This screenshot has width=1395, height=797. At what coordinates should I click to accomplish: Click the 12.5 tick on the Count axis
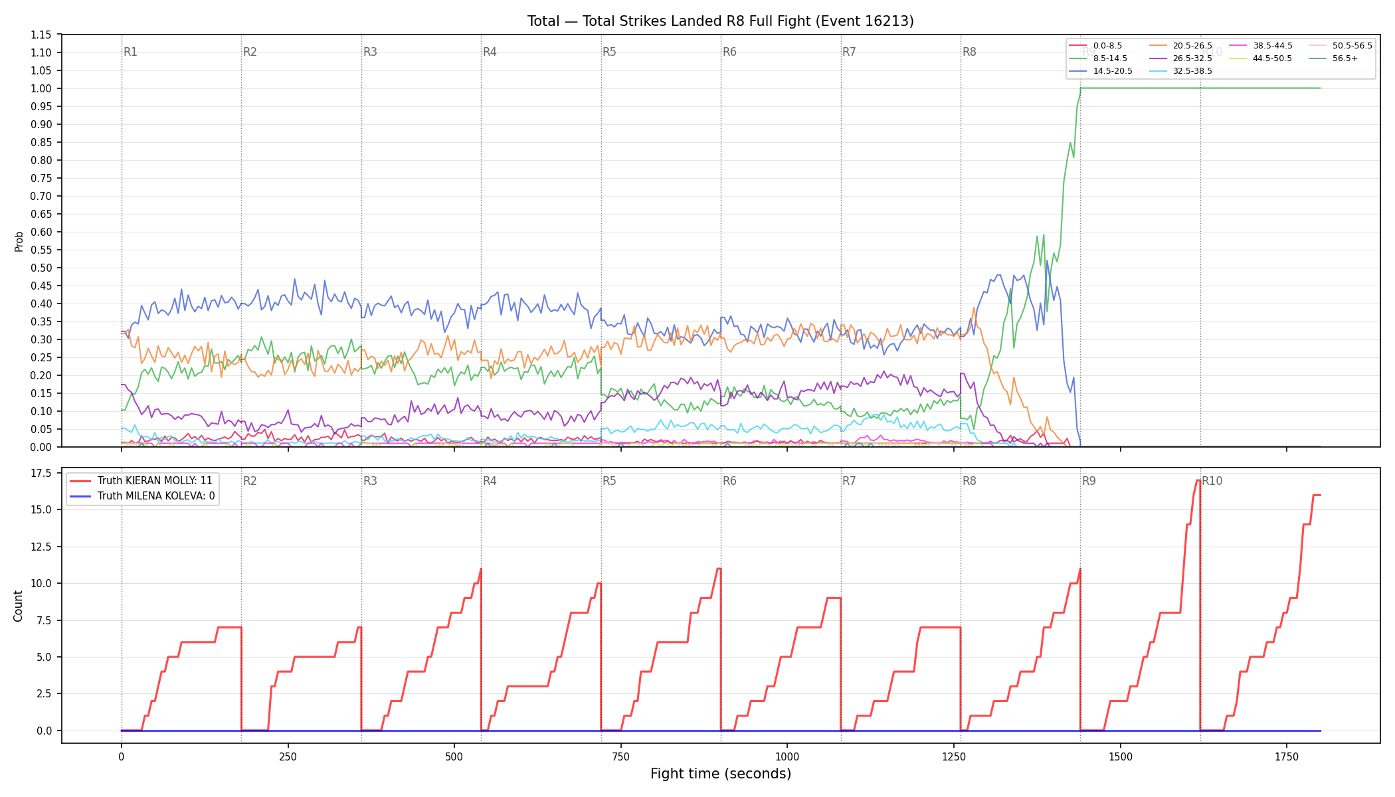coord(41,547)
